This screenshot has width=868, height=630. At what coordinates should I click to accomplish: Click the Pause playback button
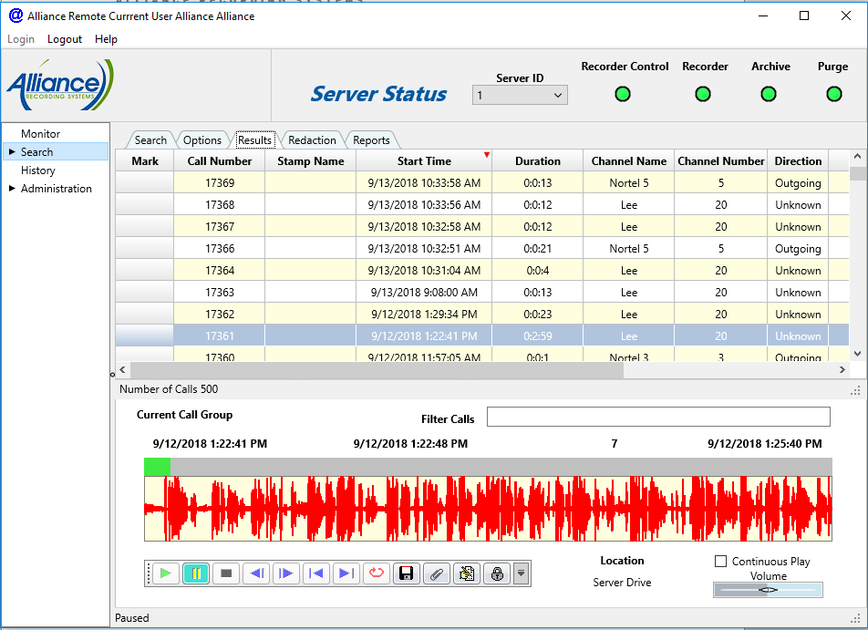point(196,573)
